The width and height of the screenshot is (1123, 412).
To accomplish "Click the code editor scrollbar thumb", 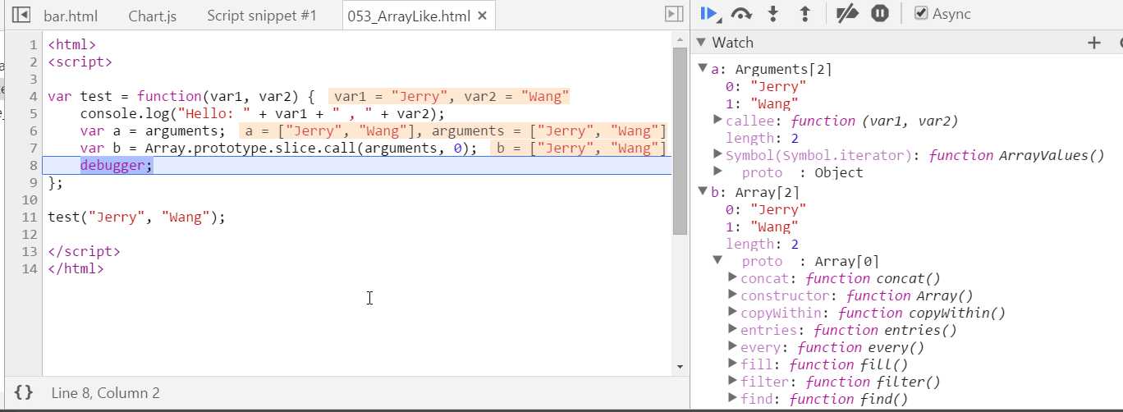I will (680, 141).
